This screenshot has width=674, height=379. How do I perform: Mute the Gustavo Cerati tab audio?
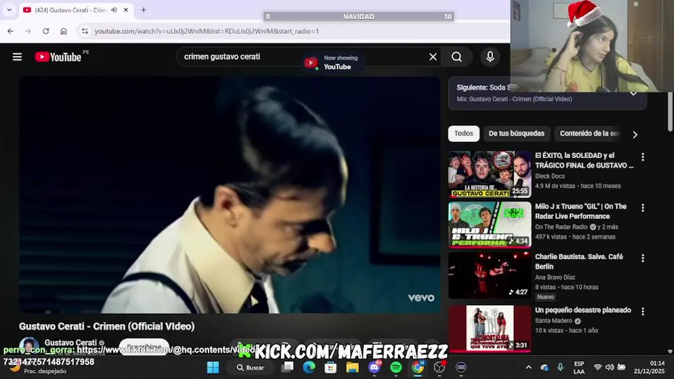pyautogui.click(x=114, y=10)
